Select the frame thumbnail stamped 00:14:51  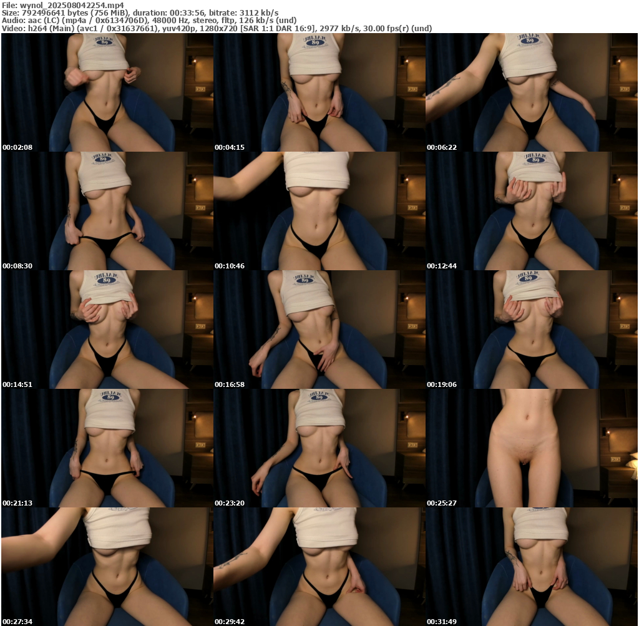(x=107, y=330)
